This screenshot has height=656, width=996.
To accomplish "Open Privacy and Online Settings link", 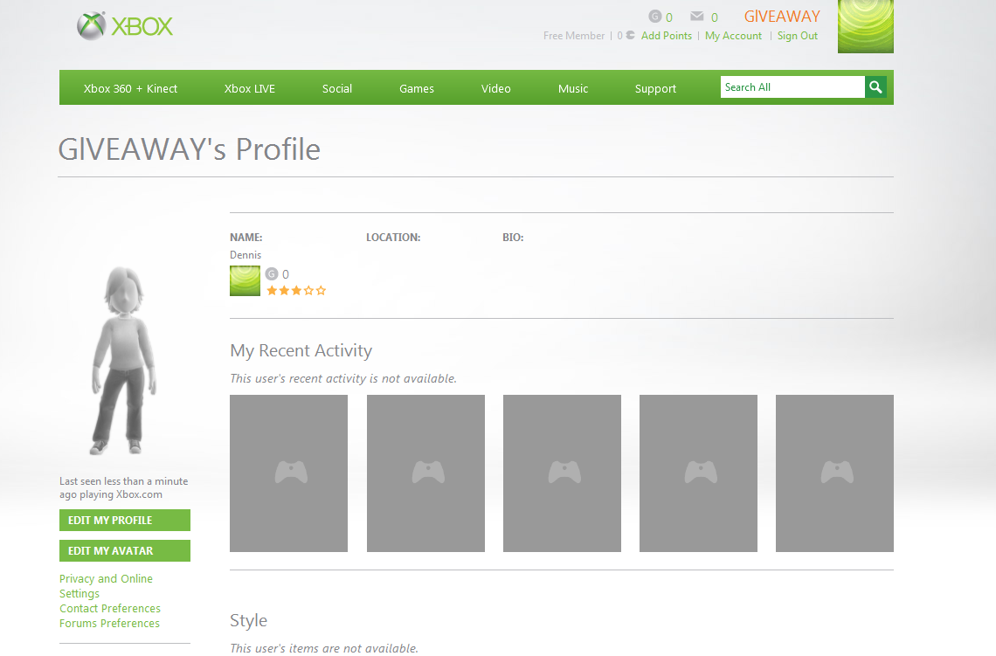I will (x=106, y=586).
